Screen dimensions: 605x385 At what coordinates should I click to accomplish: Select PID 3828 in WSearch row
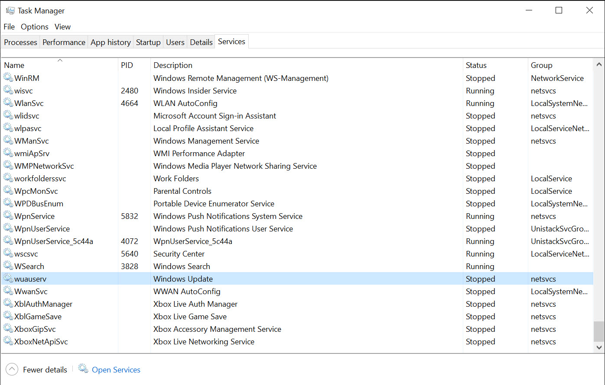(130, 266)
